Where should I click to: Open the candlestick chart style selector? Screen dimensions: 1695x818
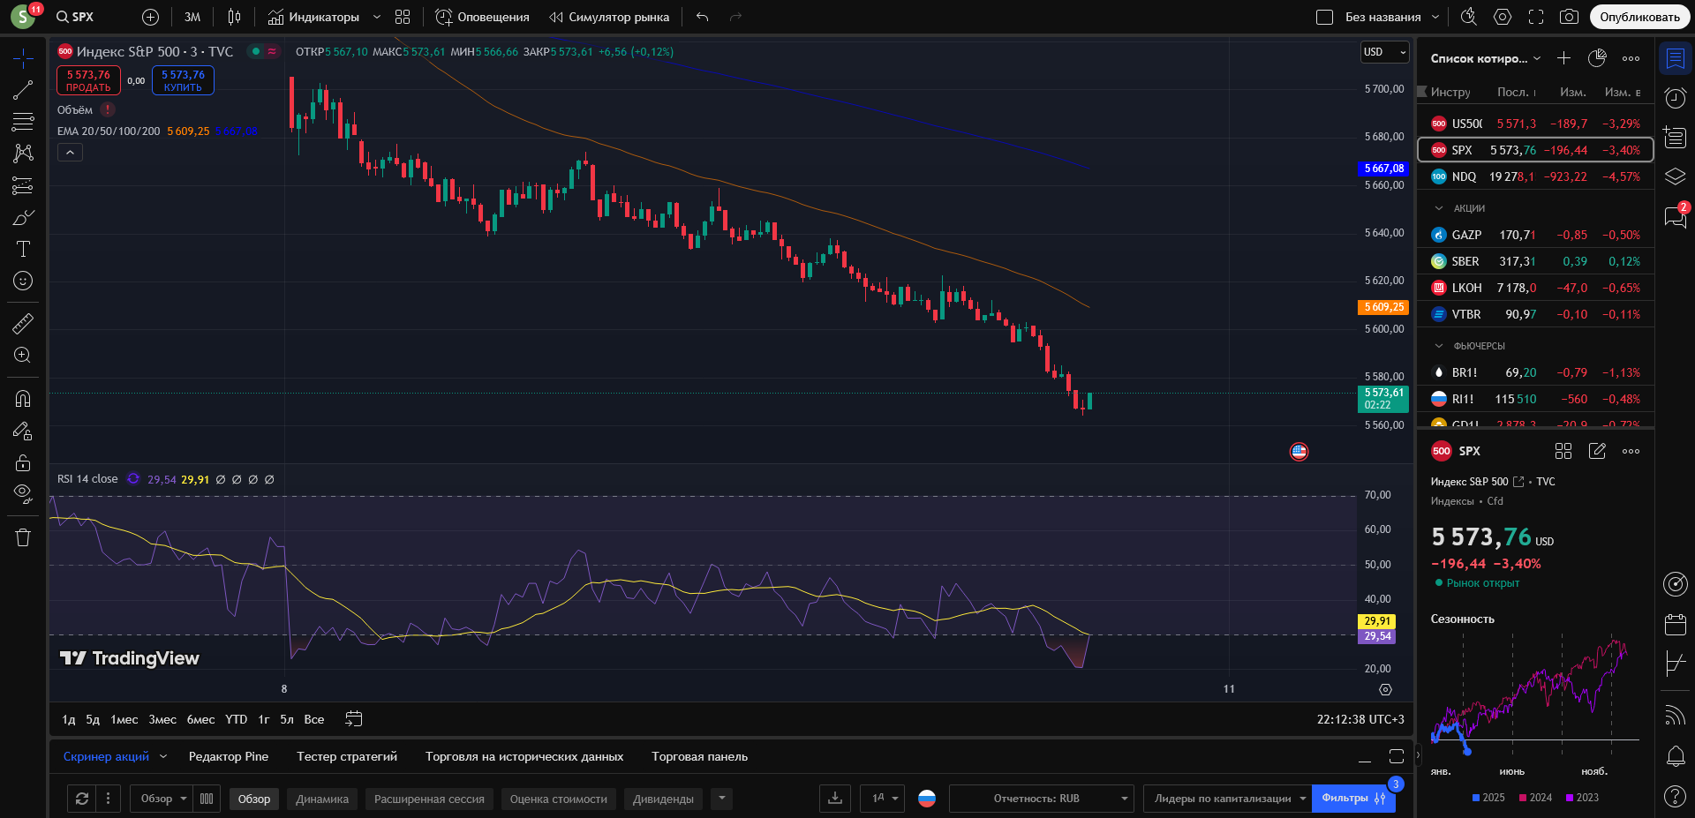pos(234,17)
